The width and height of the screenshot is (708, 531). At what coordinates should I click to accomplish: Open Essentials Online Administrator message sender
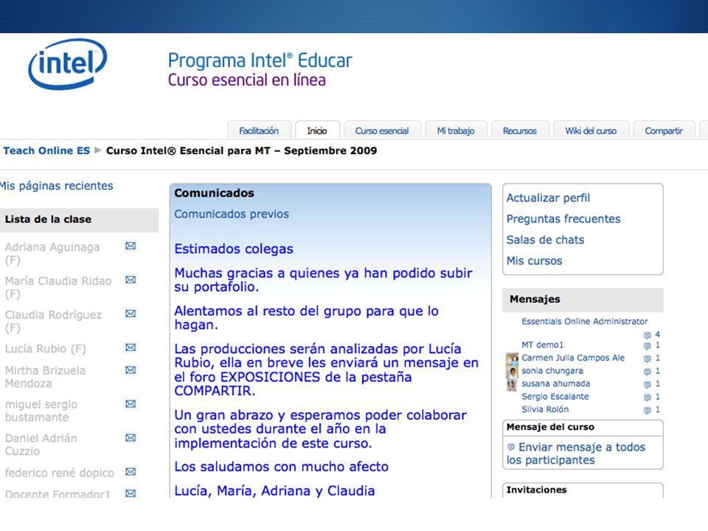click(585, 321)
